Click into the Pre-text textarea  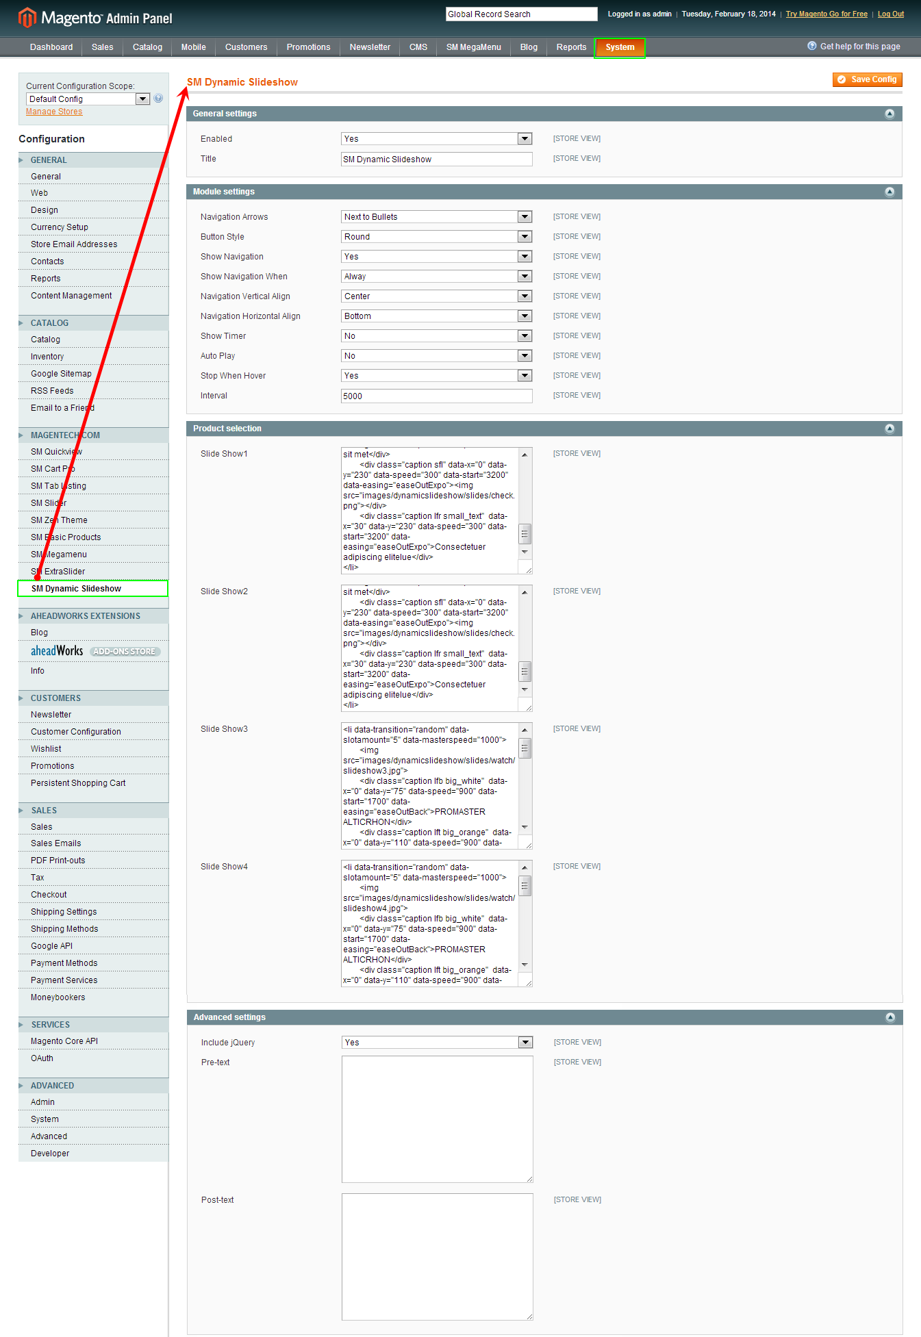(x=438, y=1119)
